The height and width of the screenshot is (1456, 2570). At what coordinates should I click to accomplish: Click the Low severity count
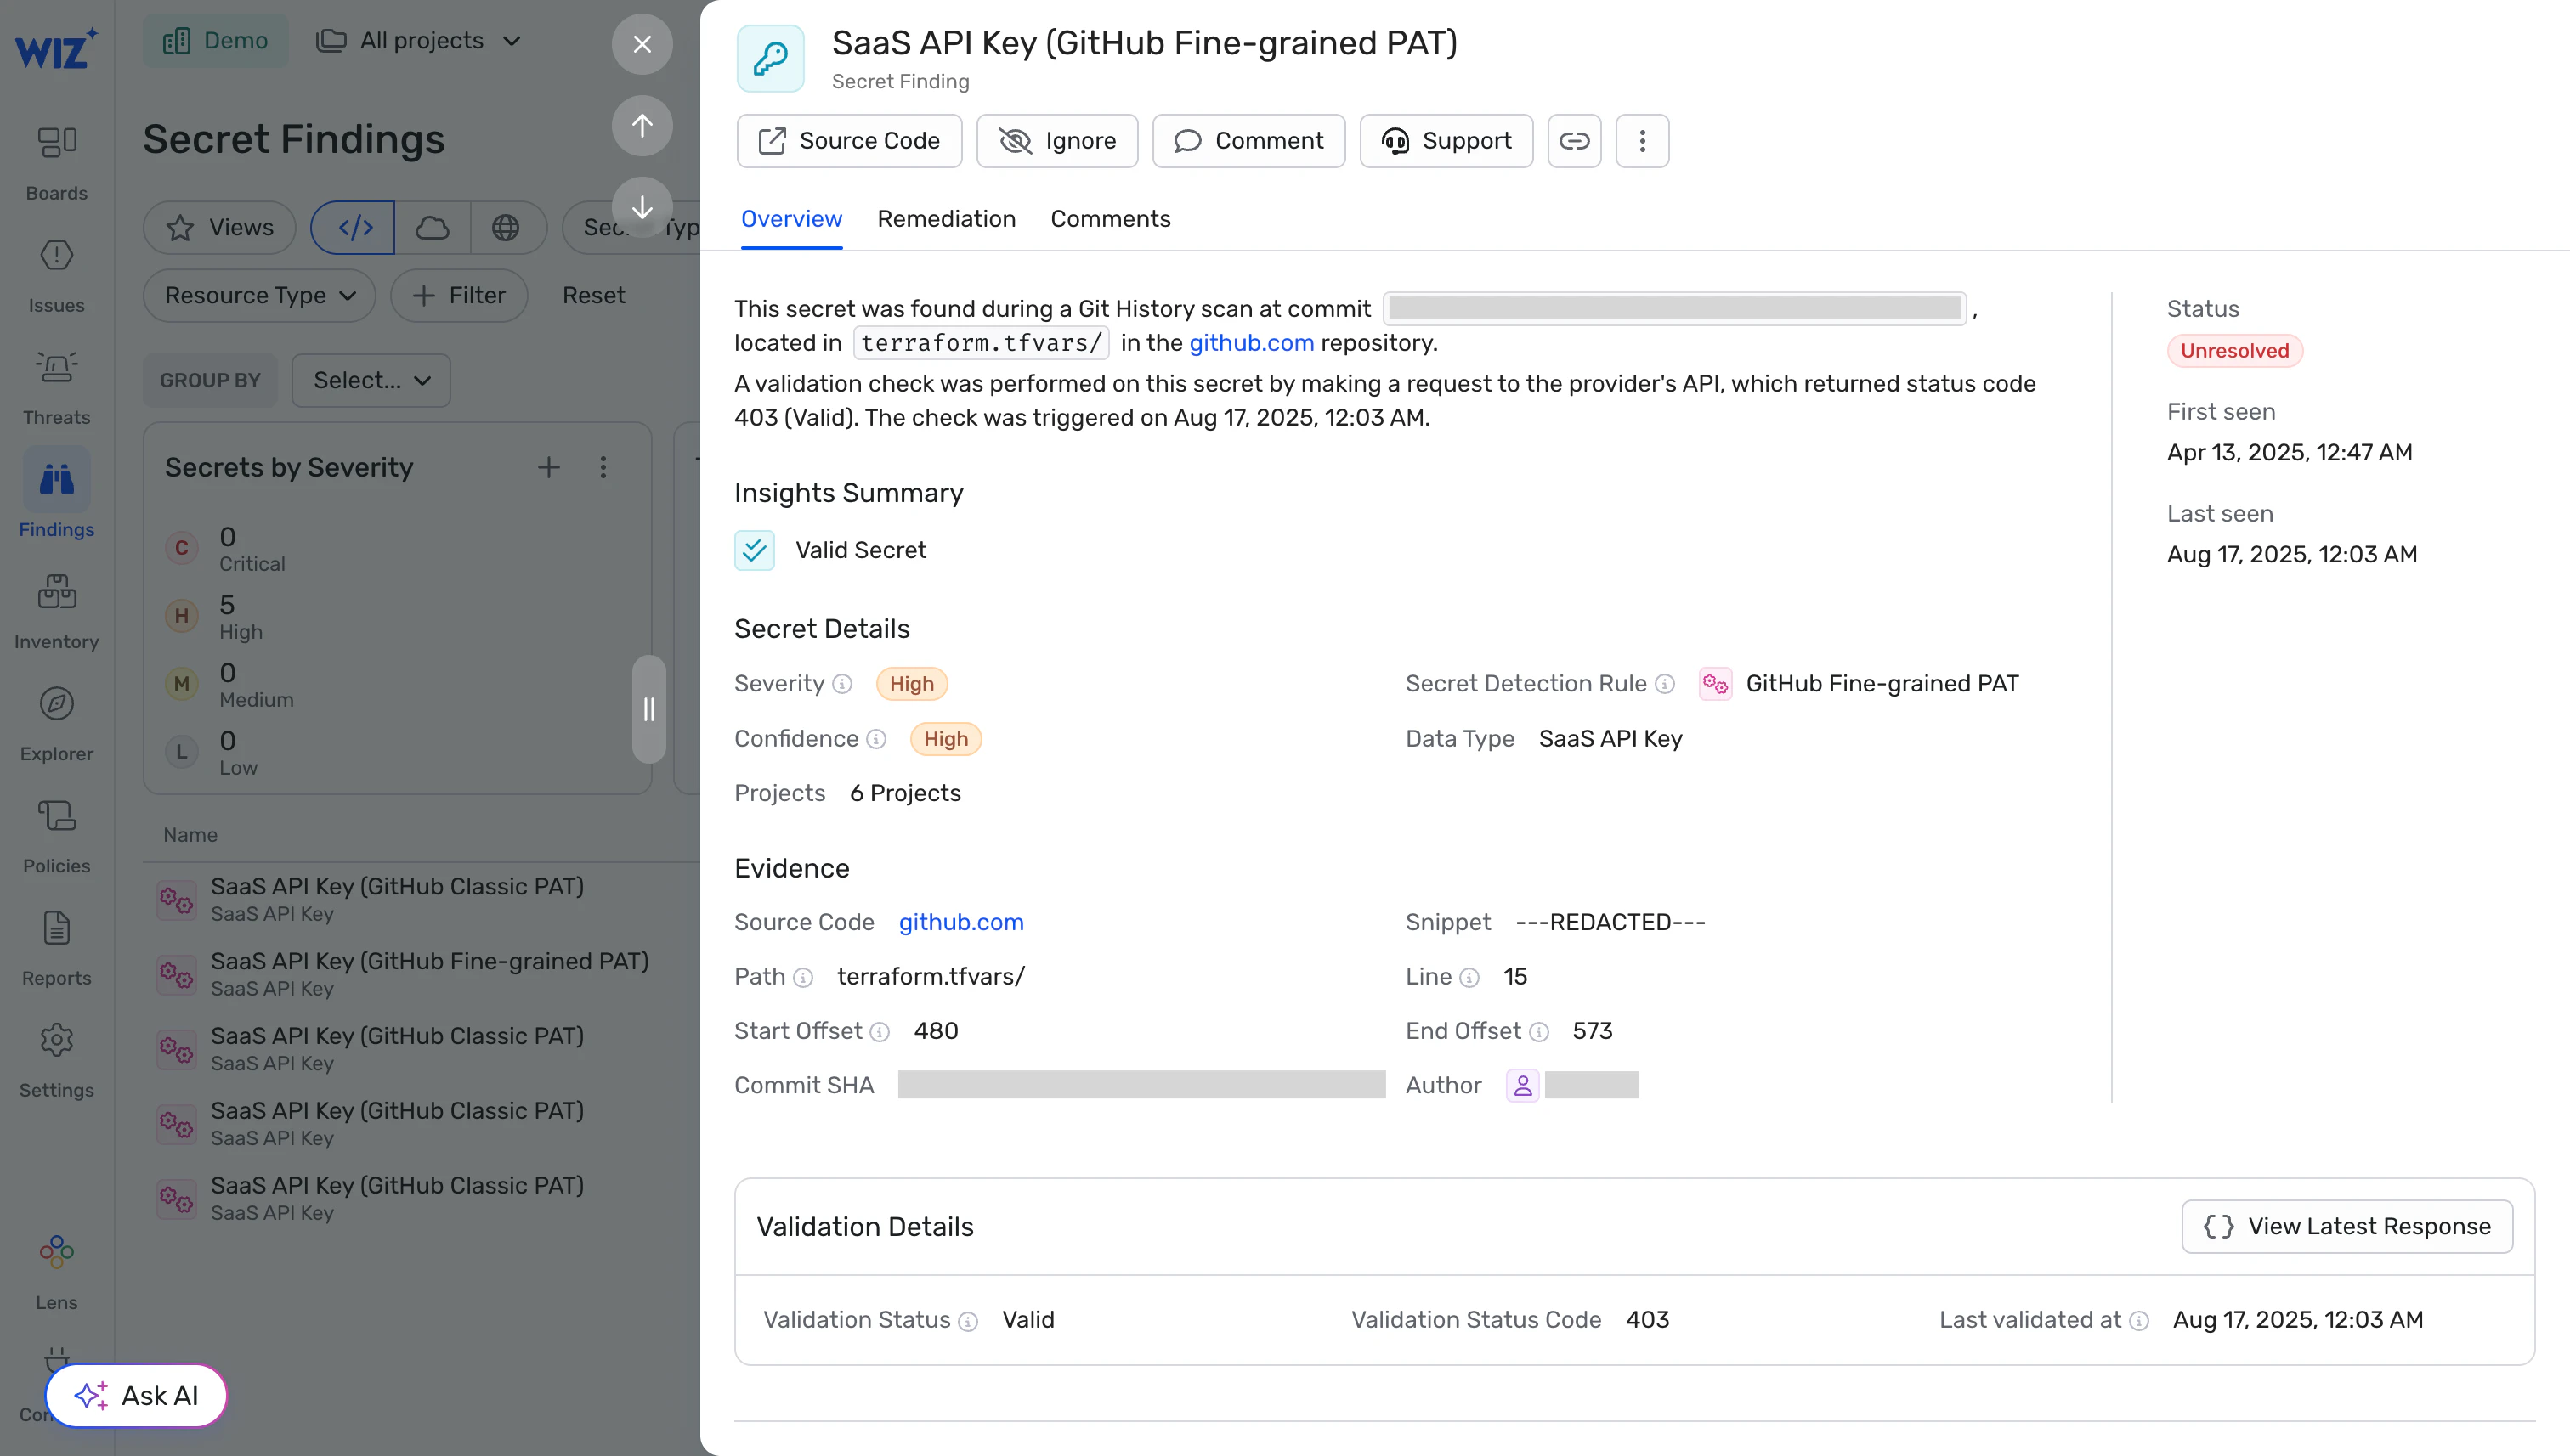(227, 741)
